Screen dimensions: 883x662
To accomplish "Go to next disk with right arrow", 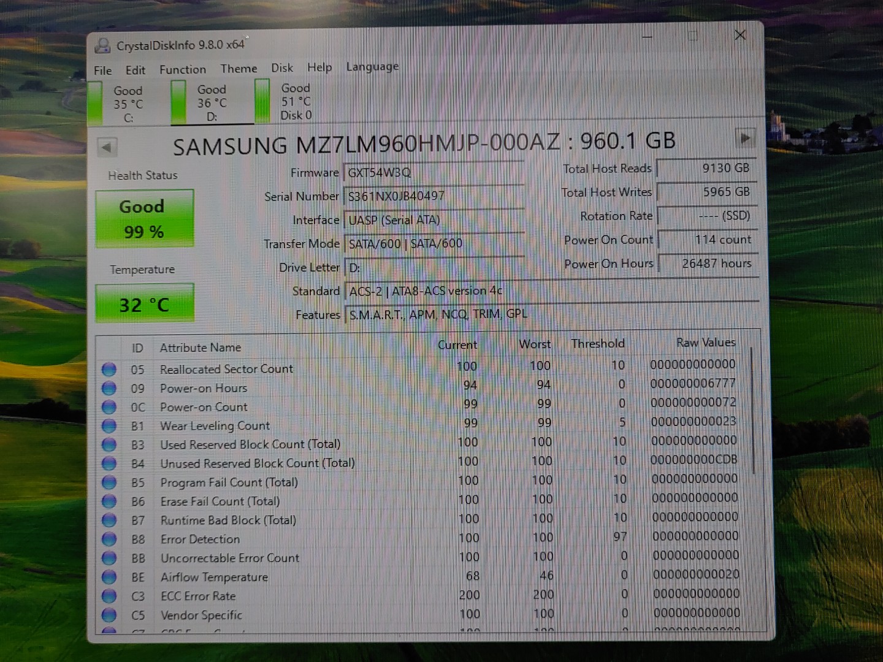I will (x=745, y=138).
